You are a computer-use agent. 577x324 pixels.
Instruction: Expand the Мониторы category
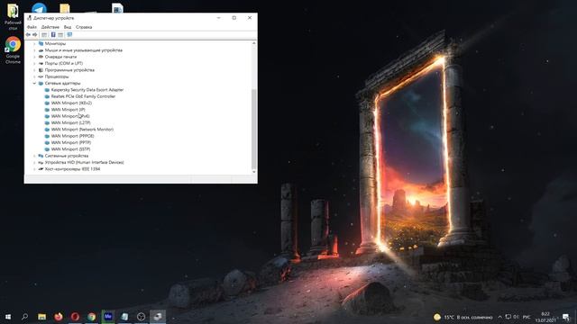(34, 44)
